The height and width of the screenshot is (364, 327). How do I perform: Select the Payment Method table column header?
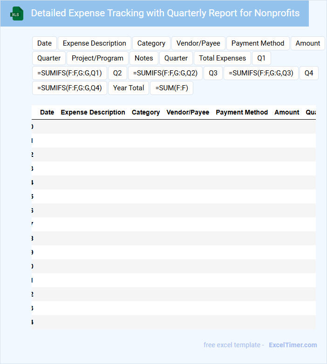tap(242, 112)
